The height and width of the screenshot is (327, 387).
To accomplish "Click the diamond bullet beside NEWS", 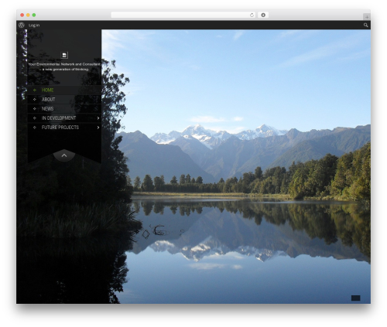I will [35, 109].
